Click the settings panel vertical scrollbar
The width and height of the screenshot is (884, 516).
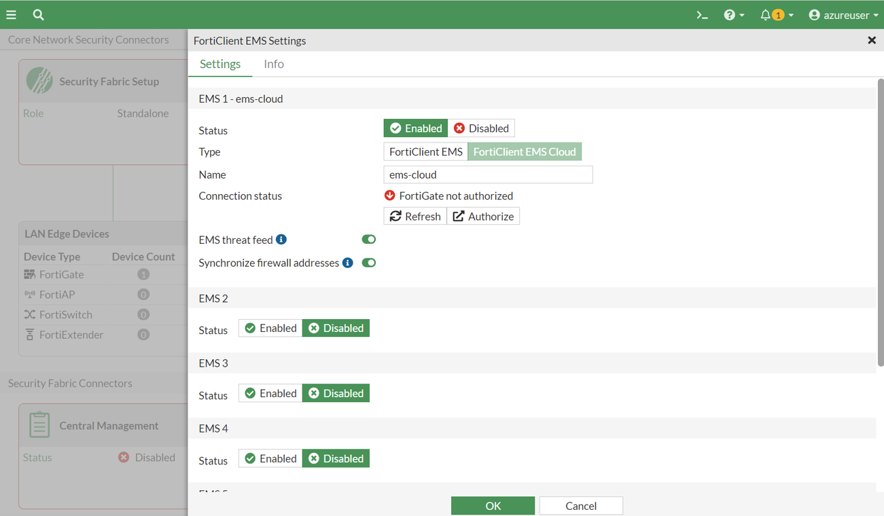(881, 224)
